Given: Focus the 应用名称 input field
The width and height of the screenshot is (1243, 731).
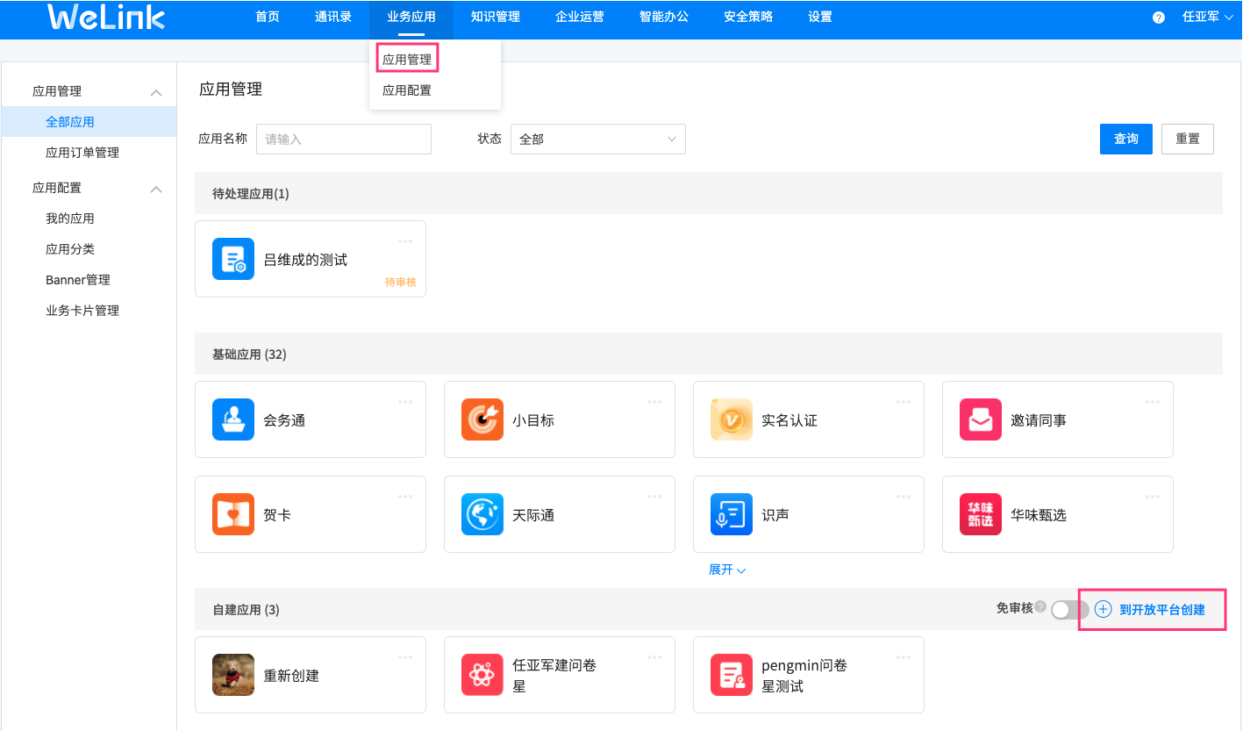Looking at the screenshot, I should tap(344, 139).
